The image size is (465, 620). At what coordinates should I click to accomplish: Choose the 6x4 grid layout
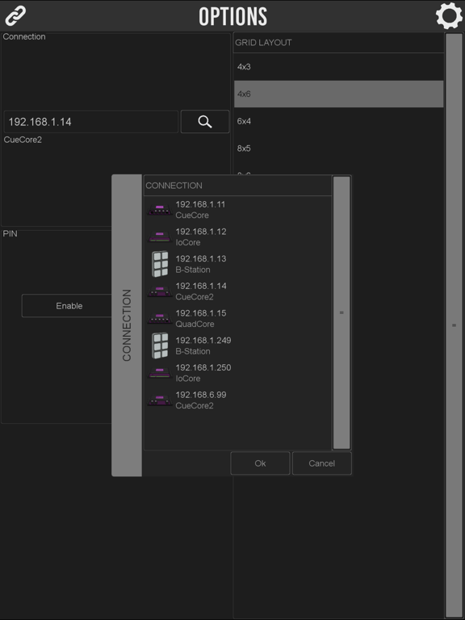click(339, 121)
